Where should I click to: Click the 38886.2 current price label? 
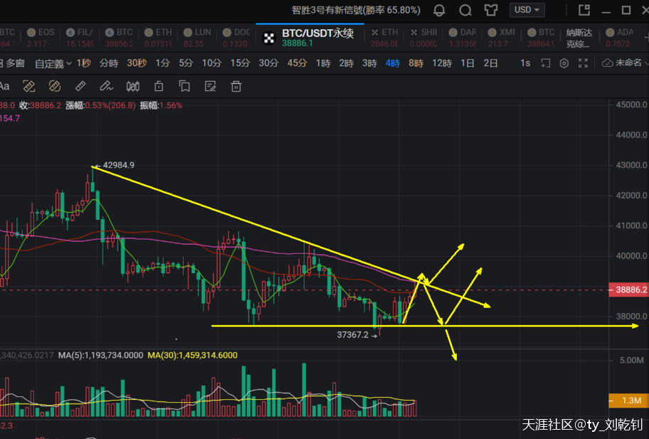pos(628,290)
